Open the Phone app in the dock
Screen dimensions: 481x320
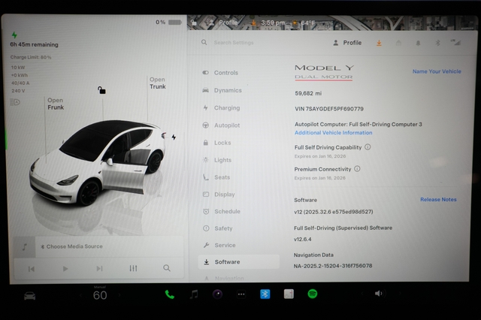coord(170,294)
